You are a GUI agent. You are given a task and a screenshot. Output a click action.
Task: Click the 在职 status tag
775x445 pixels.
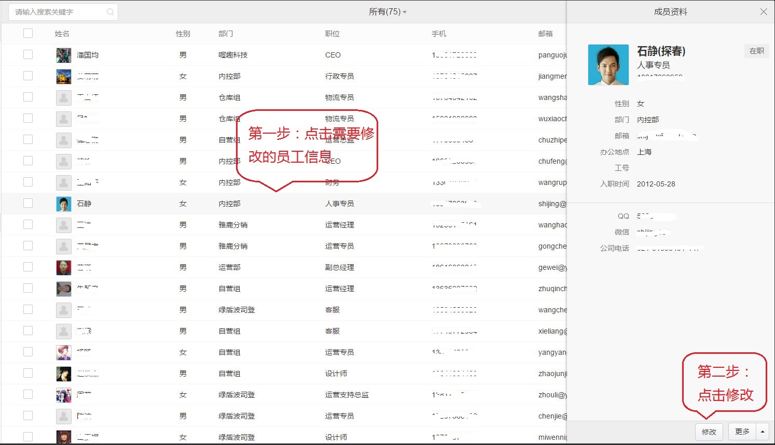tap(756, 51)
